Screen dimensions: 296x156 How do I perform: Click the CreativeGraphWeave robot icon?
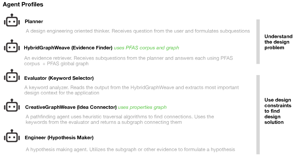pyautogui.click(x=11, y=106)
